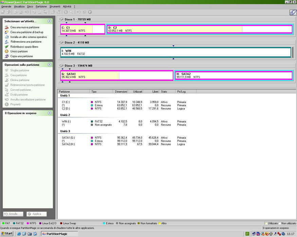297x237 pixels.
Task: Select the C: C1 partition in the disk map
Action: click(x=82, y=29)
